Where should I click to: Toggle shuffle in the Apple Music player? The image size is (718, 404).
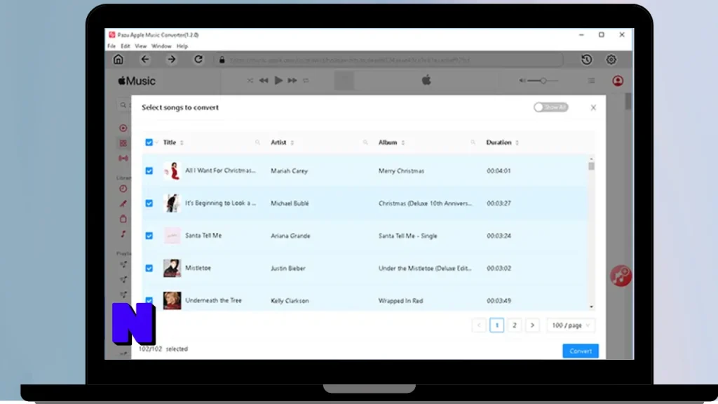tap(250, 81)
